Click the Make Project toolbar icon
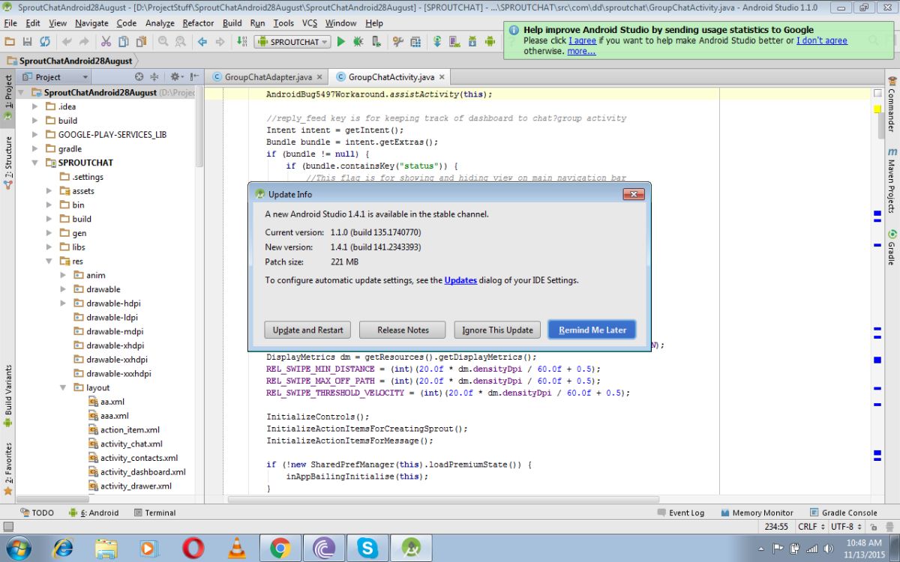 tap(241, 42)
